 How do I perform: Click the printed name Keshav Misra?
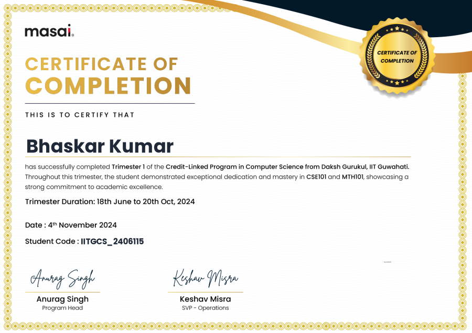click(x=205, y=299)
